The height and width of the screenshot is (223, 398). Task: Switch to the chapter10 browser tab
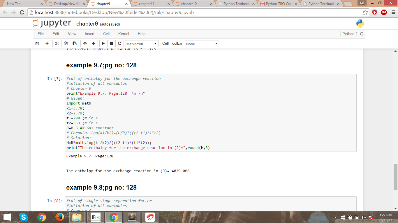(193, 4)
